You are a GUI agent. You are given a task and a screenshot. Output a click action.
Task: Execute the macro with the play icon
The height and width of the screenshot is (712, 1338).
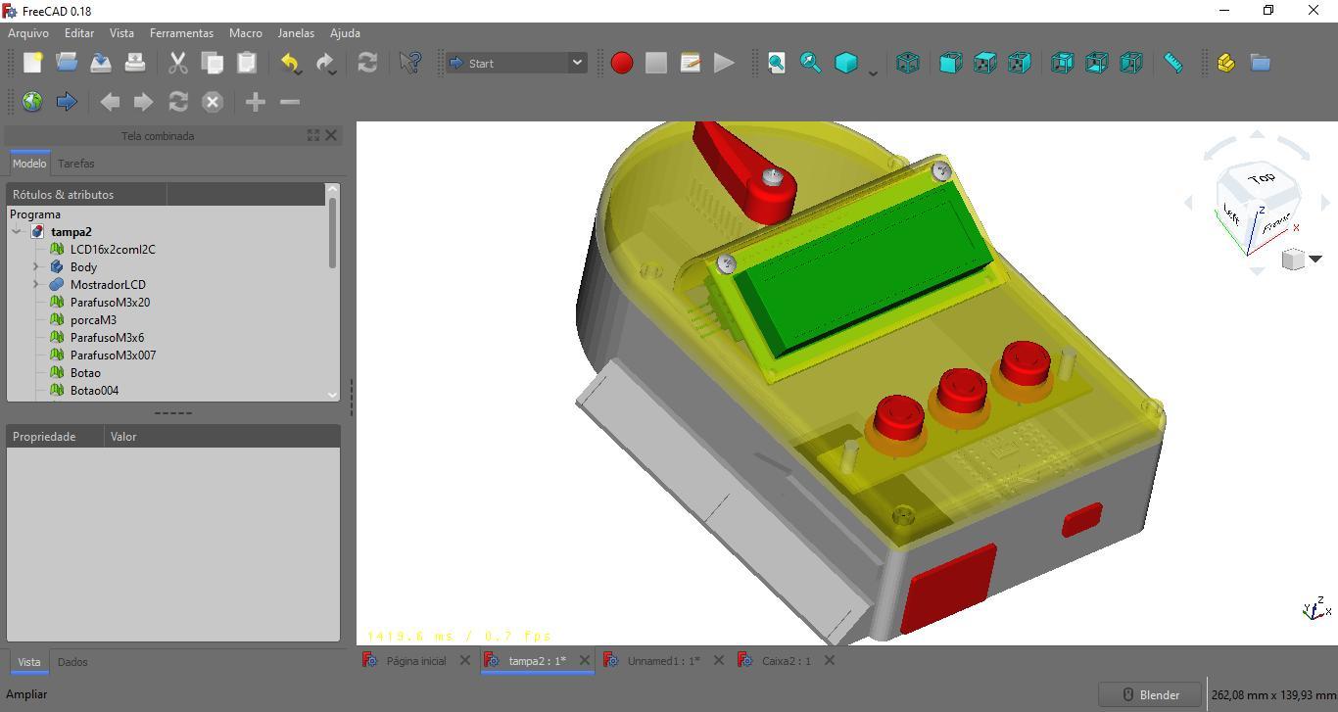[x=725, y=63]
